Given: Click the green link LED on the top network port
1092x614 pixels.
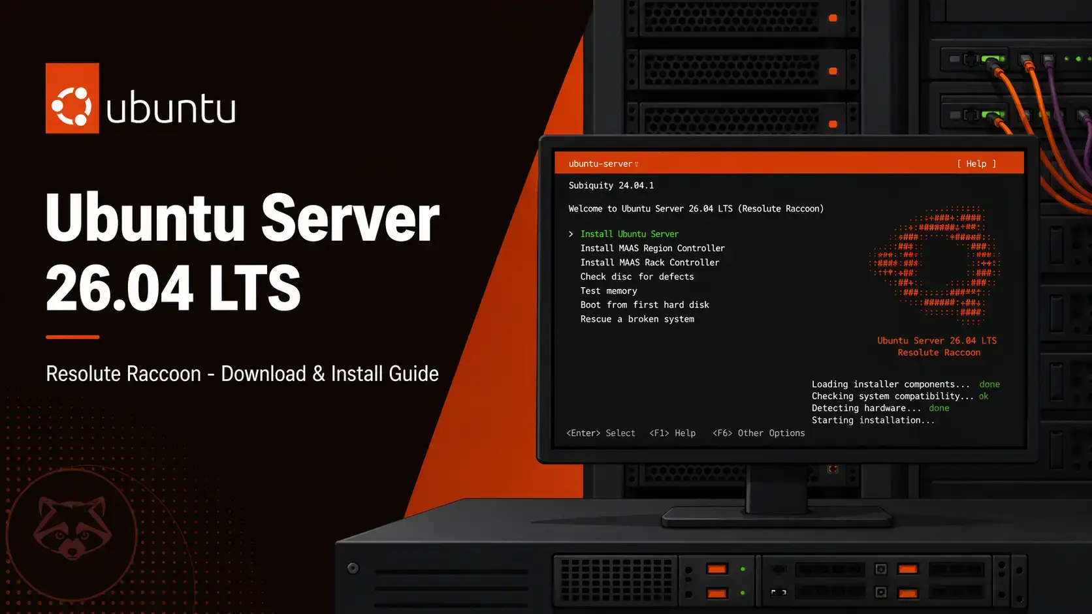Looking at the screenshot, I should click(991, 59).
